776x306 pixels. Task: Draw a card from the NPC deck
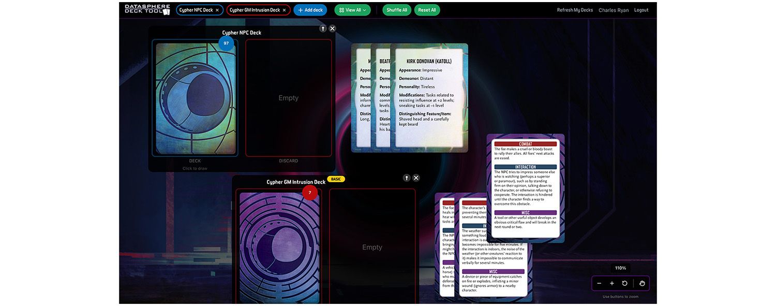[x=195, y=98]
